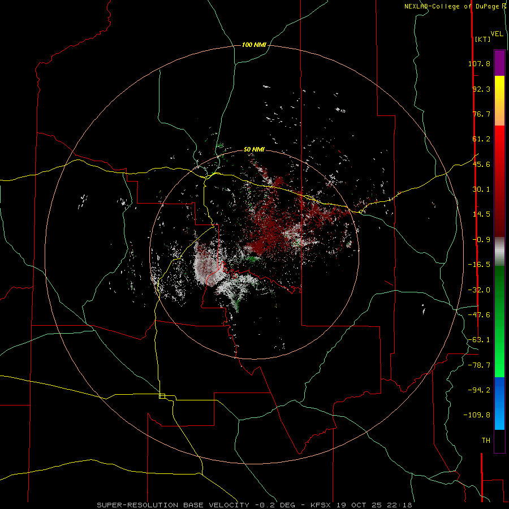Select the -63.1 value on velocity scale
This screenshot has width=509, height=509.
click(x=479, y=340)
